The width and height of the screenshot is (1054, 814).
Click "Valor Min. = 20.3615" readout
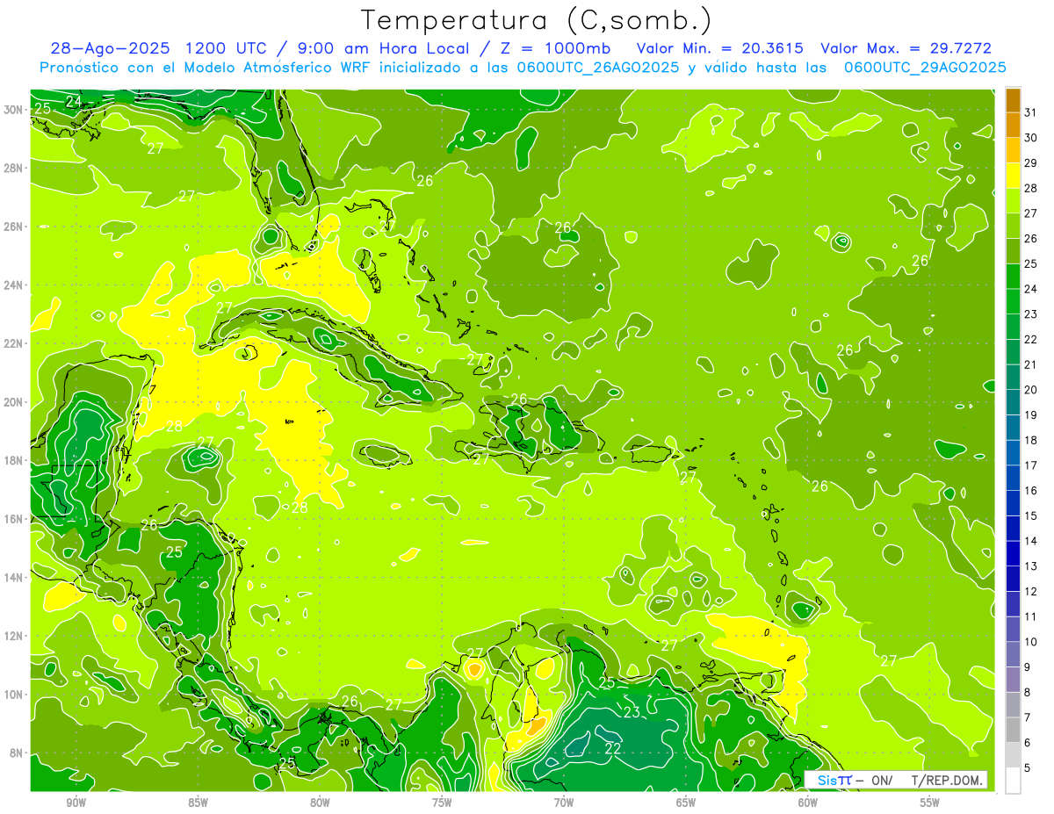coord(719,48)
